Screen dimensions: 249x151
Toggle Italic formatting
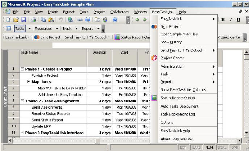coord(231,20)
